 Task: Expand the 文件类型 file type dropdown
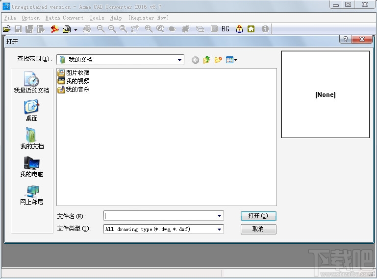(219, 229)
